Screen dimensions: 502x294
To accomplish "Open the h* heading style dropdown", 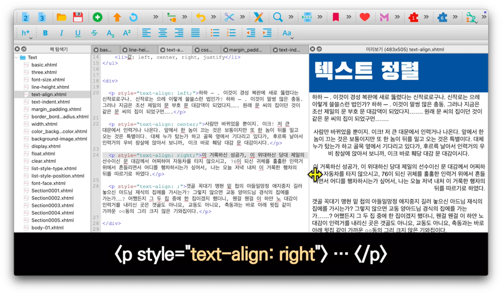I will [27, 33].
